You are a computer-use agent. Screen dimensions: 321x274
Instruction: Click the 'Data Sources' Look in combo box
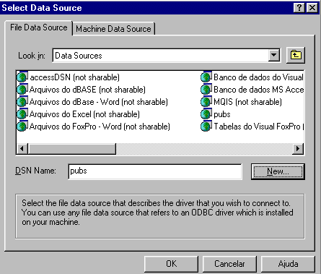coord(166,56)
